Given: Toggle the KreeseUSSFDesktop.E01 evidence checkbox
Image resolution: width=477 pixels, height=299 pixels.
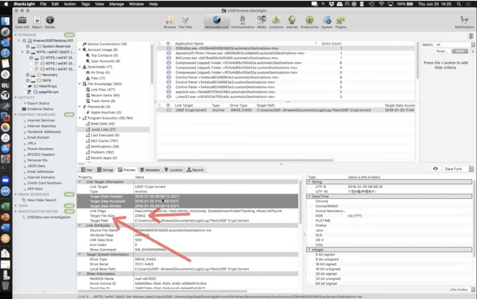Looking at the screenshot, I should pyautogui.click(x=24, y=40).
